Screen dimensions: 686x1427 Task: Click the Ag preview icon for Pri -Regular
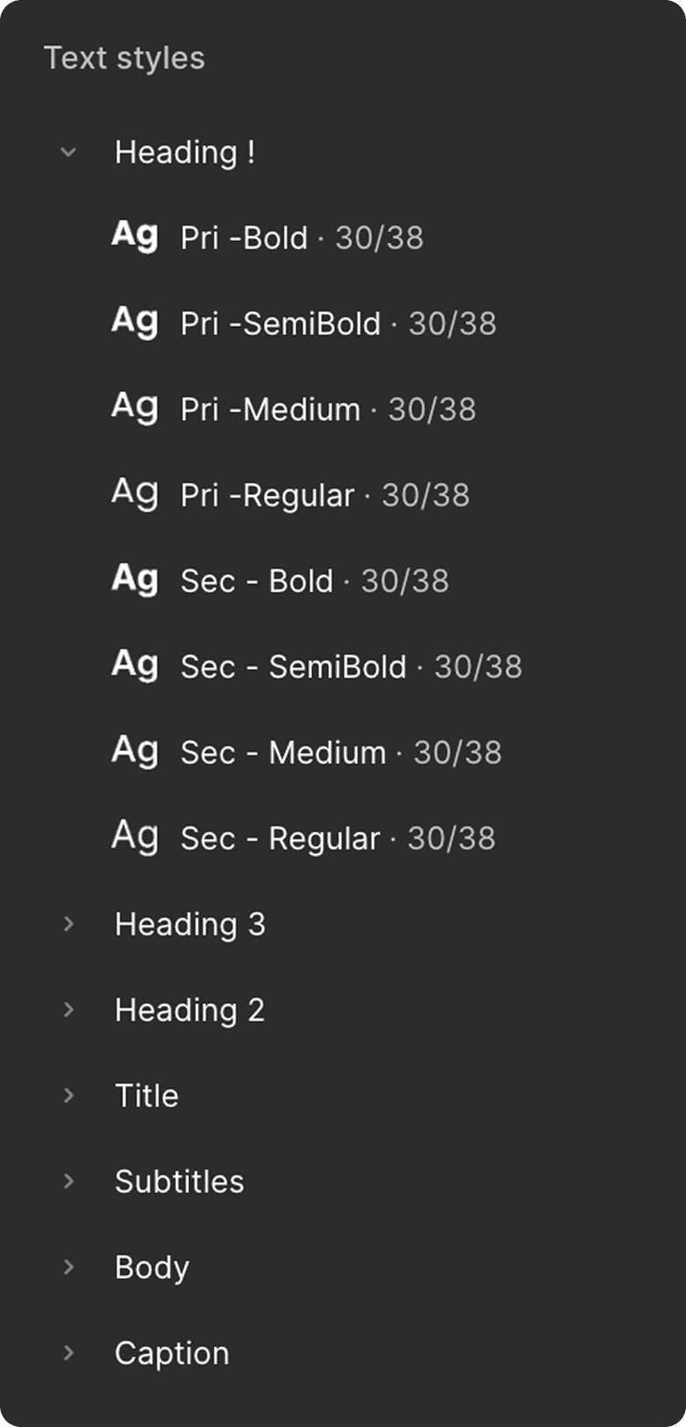coord(135,494)
